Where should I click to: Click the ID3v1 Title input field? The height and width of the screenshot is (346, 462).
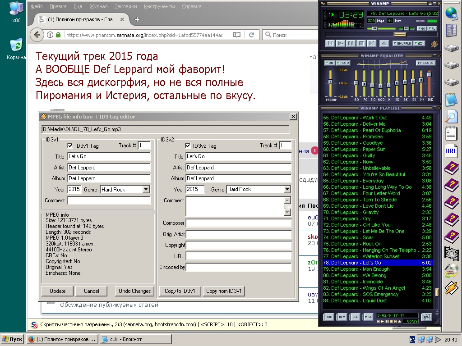pyautogui.click(x=109, y=156)
